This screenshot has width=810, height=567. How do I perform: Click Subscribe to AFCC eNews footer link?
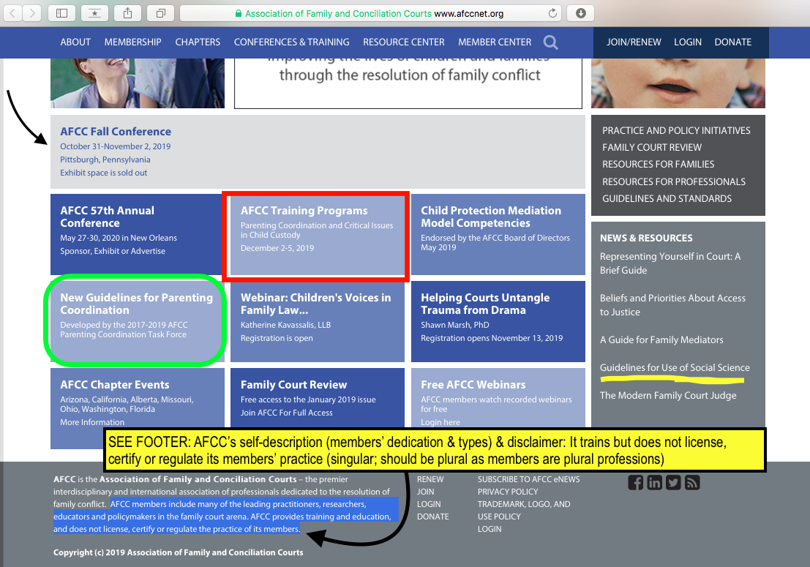coord(528,479)
